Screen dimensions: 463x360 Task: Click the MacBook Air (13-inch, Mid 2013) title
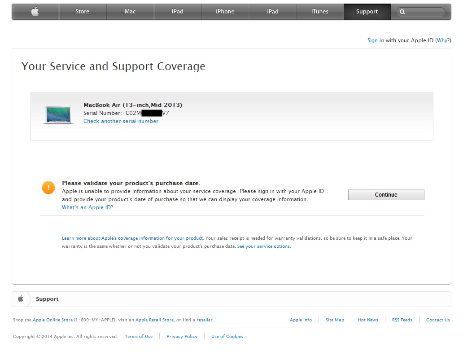tap(133, 105)
